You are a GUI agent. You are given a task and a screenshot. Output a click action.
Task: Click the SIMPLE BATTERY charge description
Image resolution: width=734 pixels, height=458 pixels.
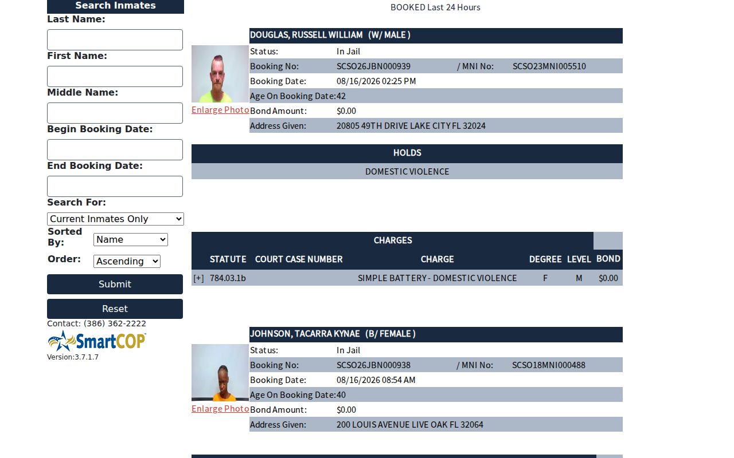[x=438, y=278]
